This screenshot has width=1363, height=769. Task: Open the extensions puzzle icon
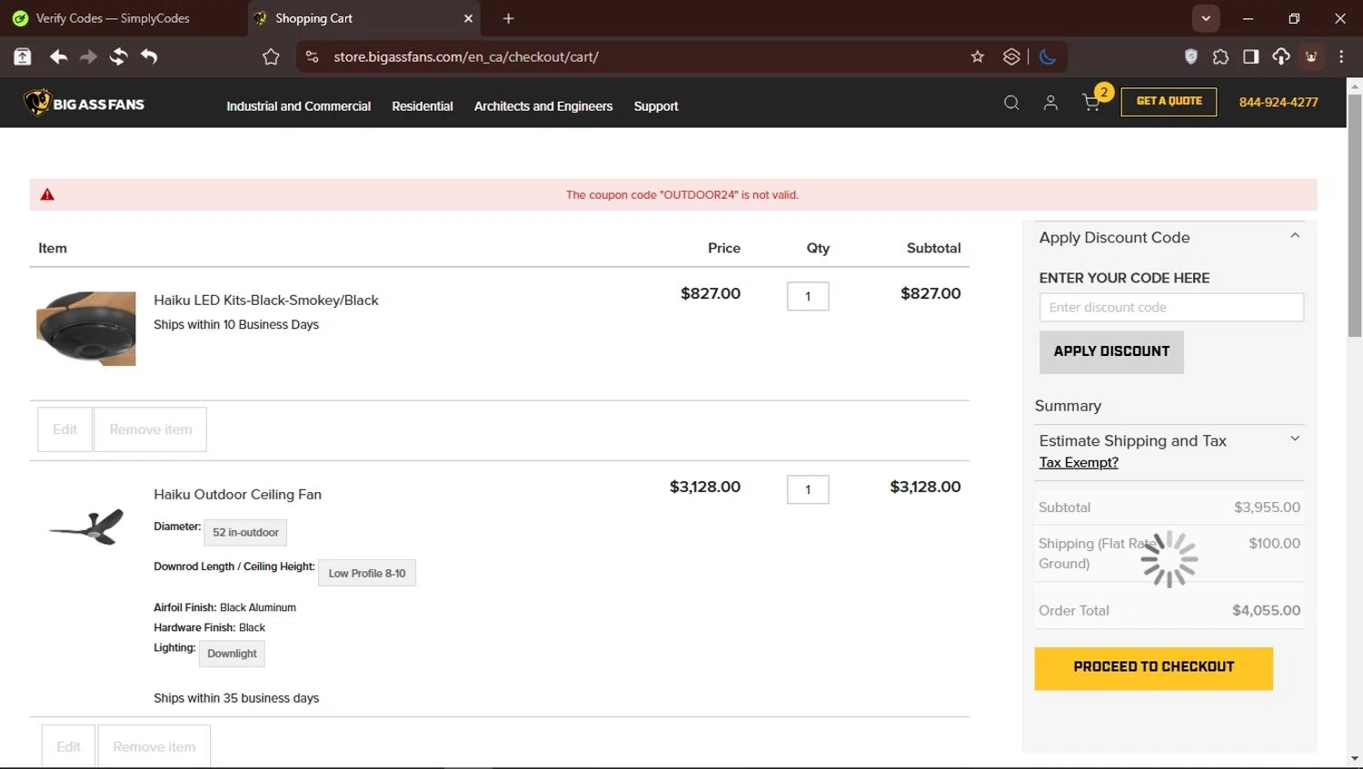pos(1221,56)
